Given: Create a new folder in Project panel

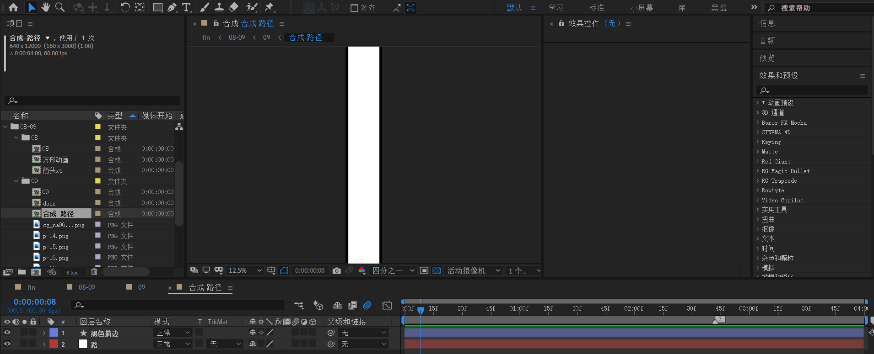Looking at the screenshot, I should 22,272.
